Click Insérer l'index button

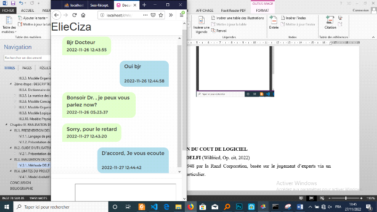[x=294, y=18]
